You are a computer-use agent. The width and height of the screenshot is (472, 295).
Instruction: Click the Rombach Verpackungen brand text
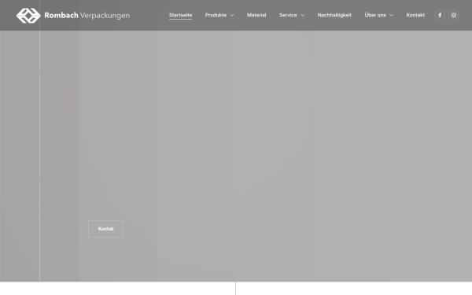[87, 16]
